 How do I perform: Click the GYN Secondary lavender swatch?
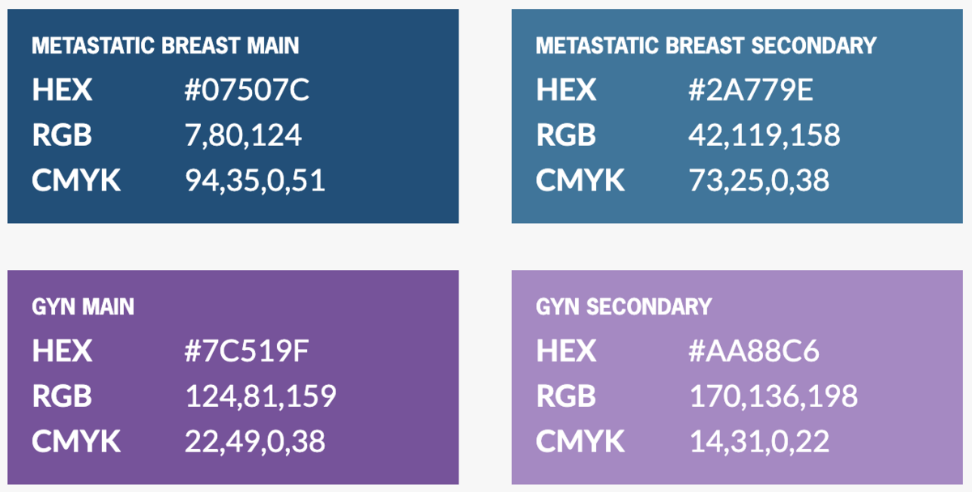click(x=737, y=377)
